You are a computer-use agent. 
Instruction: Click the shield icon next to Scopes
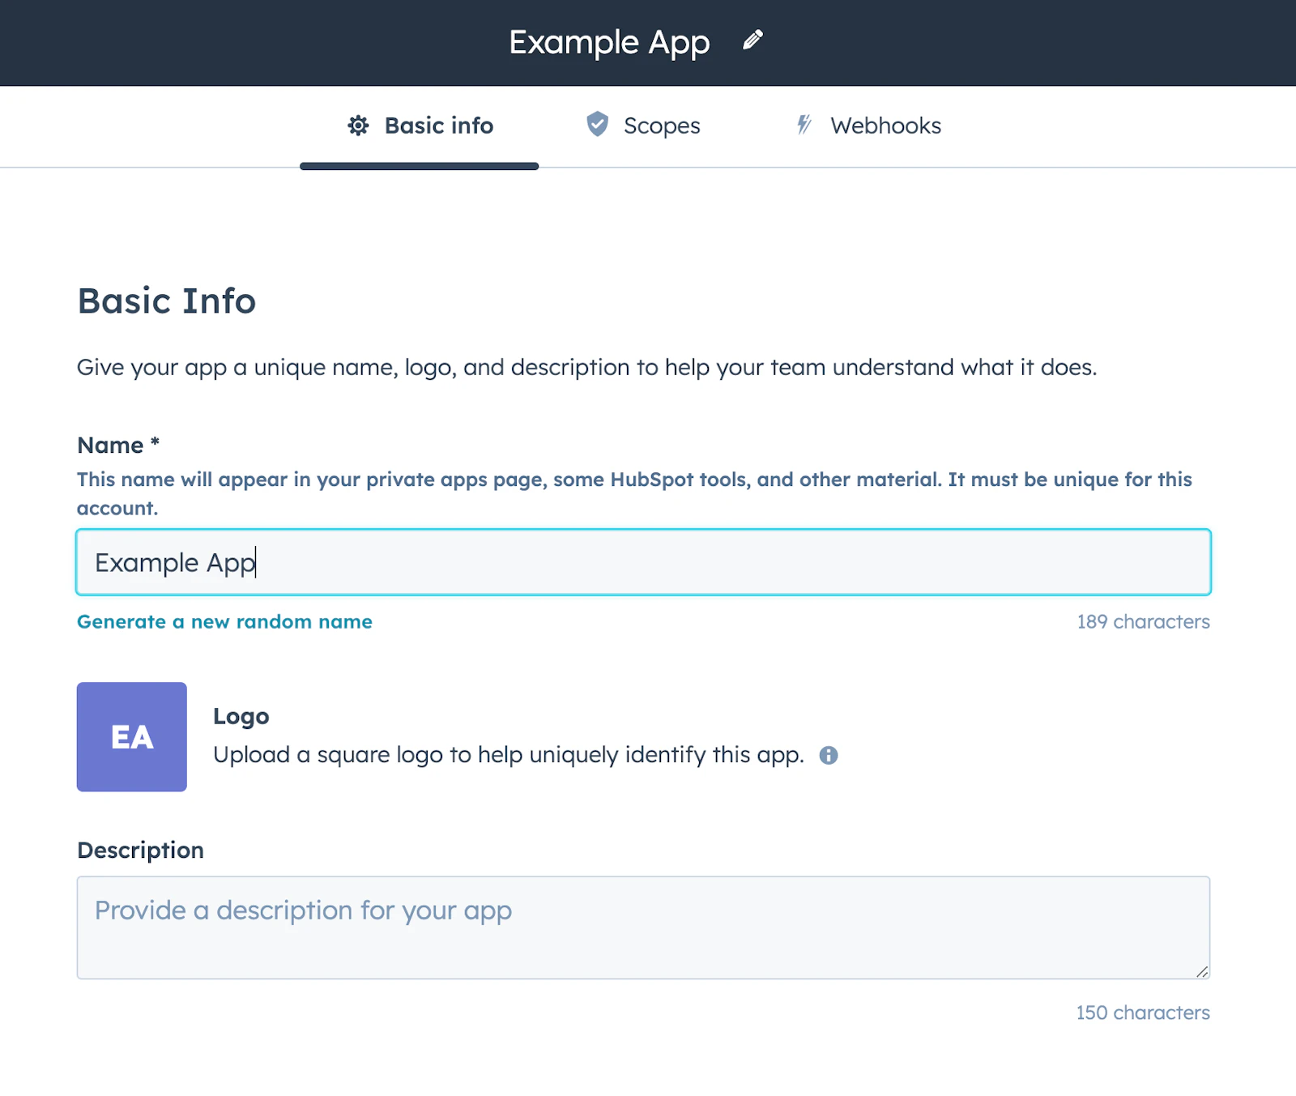(x=597, y=124)
